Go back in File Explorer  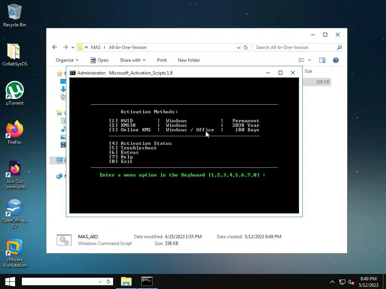point(55,47)
